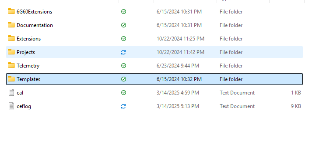The width and height of the screenshot is (326, 159).
Task: Select the Documentation folder name
Action: [35, 25]
